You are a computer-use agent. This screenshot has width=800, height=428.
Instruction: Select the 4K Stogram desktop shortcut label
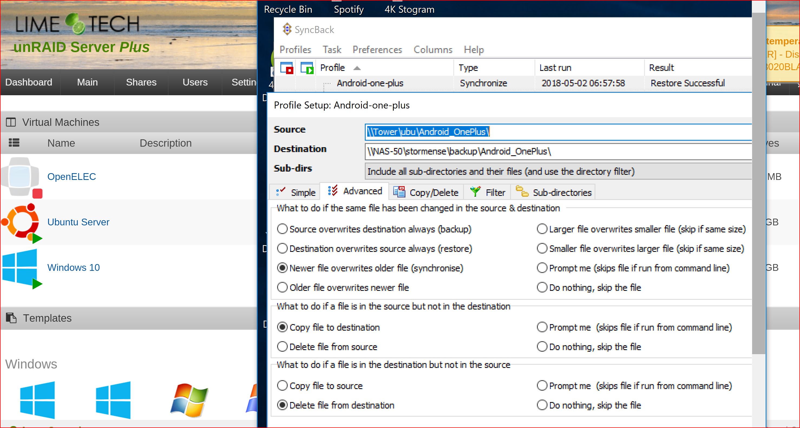point(409,9)
